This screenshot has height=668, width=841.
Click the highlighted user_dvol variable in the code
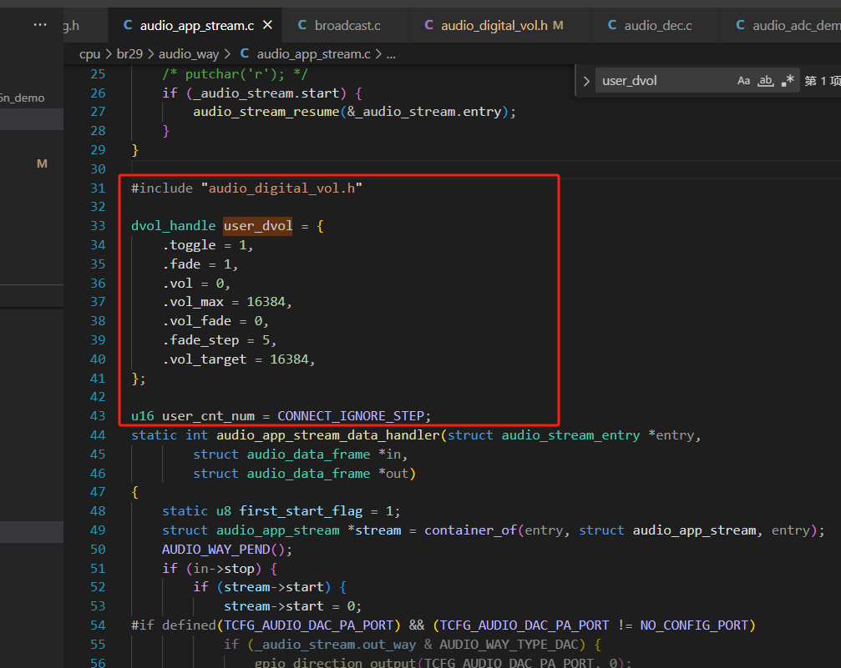[258, 226]
